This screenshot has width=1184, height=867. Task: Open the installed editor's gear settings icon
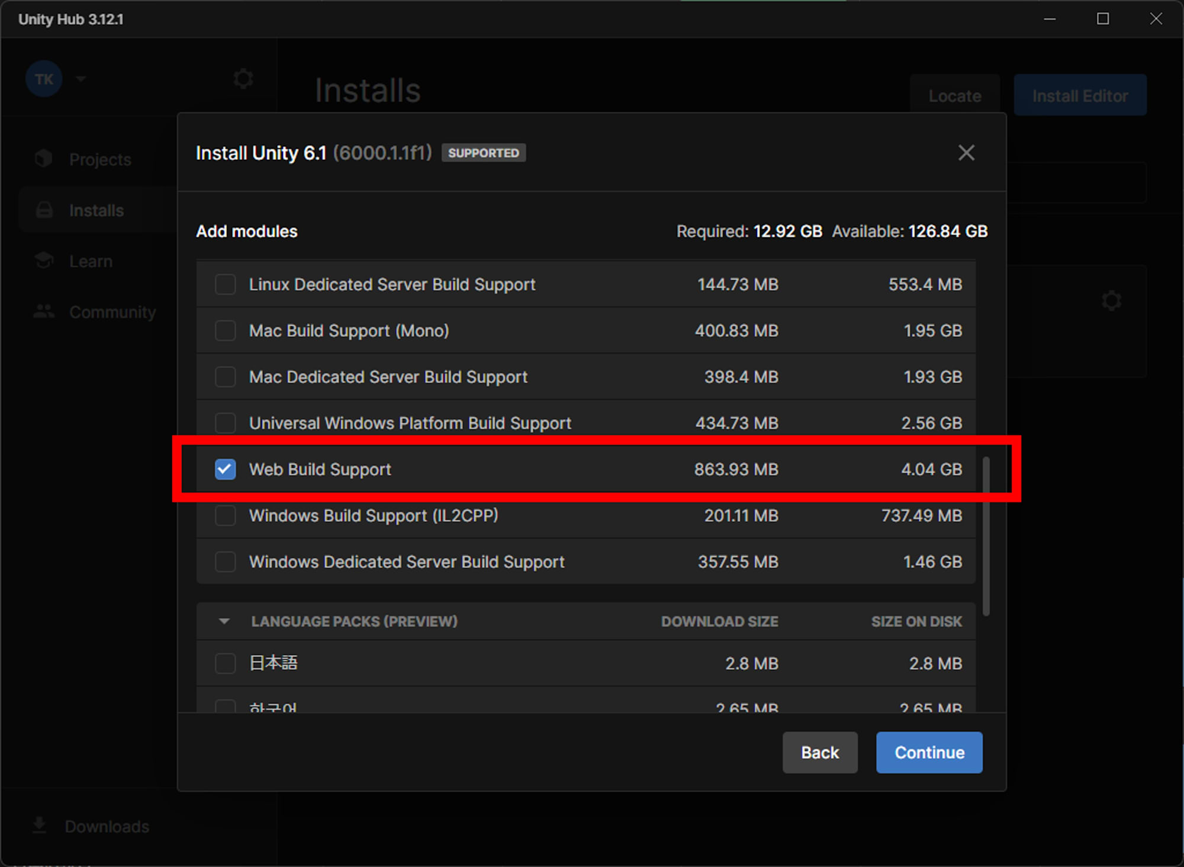[x=1111, y=301]
